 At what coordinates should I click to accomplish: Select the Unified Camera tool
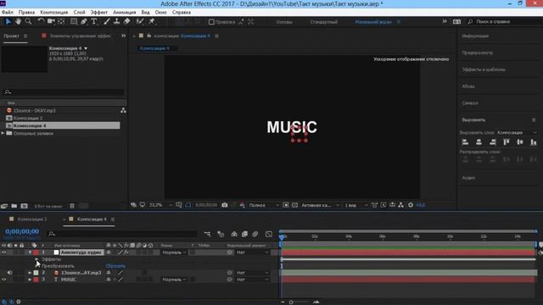pos(51,21)
